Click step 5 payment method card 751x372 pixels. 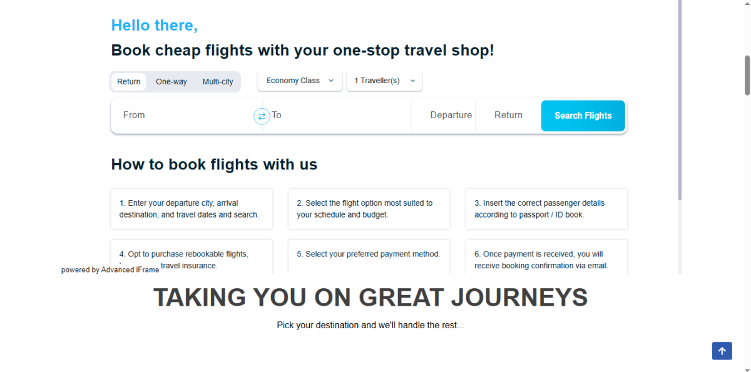tap(369, 255)
